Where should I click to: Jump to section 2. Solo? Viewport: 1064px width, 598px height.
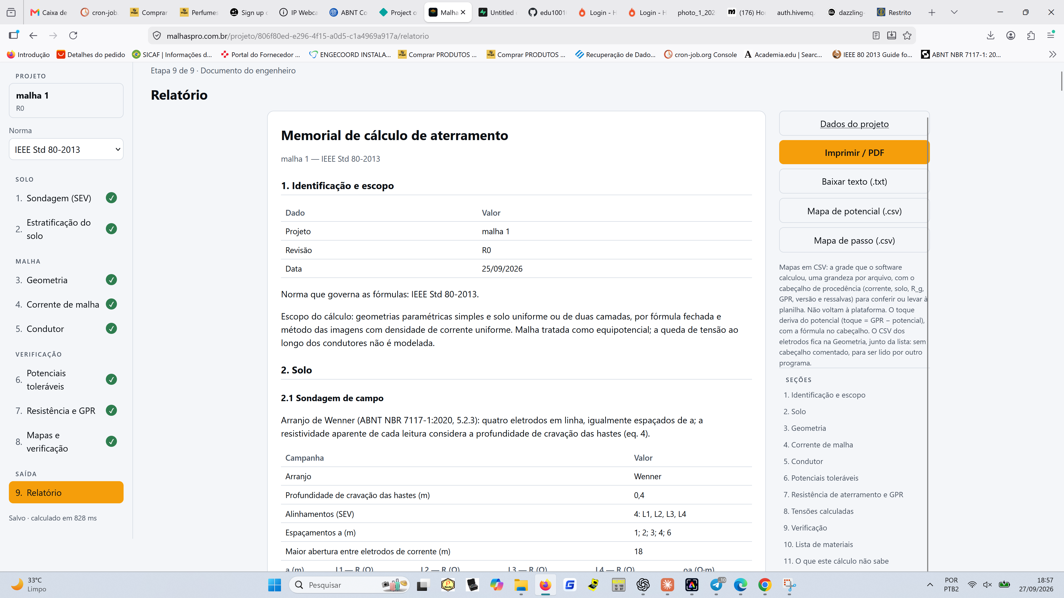[x=794, y=411]
